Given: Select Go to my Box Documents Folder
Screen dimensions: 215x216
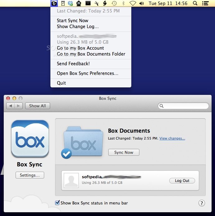Looking at the screenshot, I should click(91, 54).
